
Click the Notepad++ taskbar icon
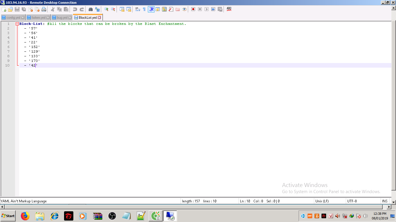click(x=141, y=216)
